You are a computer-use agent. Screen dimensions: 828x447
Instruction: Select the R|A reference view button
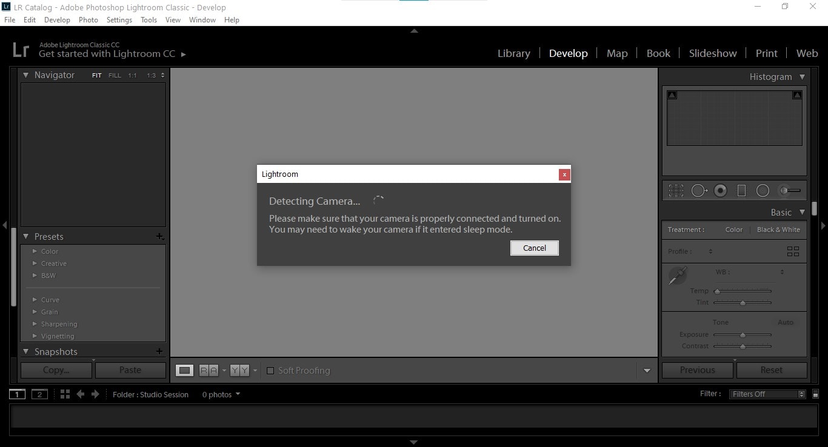pyautogui.click(x=209, y=370)
